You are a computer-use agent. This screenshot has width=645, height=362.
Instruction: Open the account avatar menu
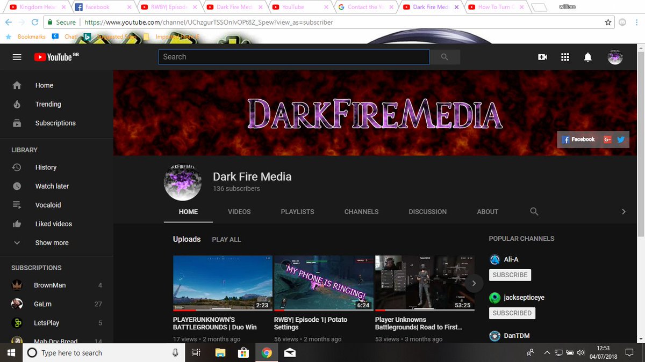pyautogui.click(x=615, y=57)
